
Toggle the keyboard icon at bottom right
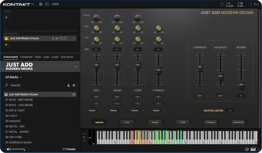(x=253, y=150)
